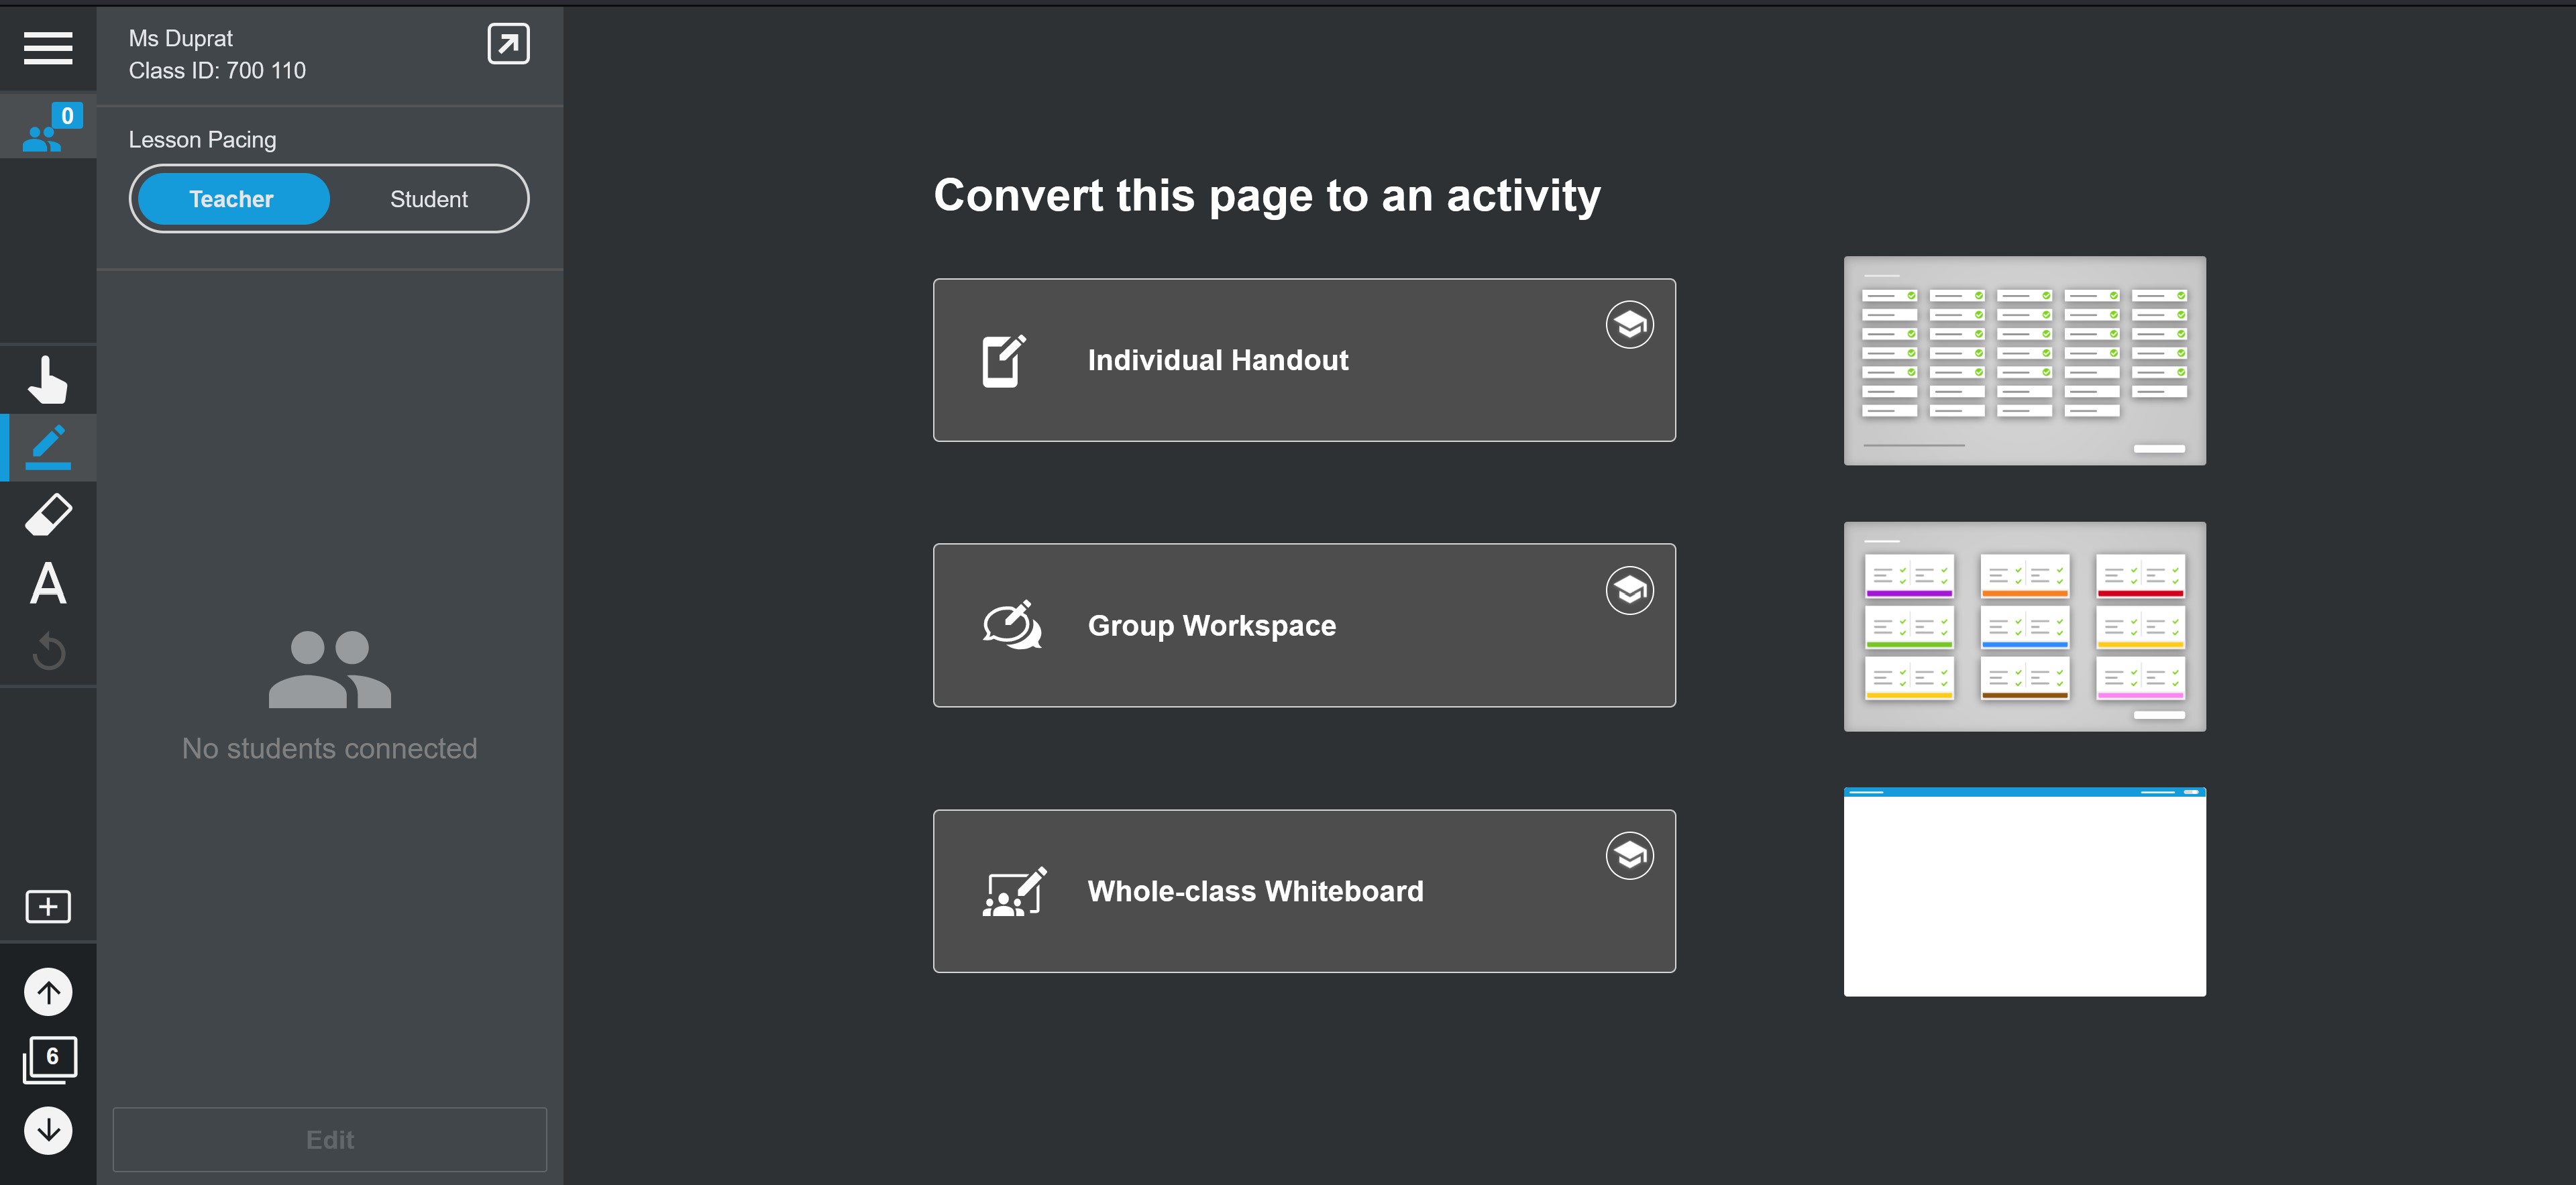Viewport: 2576px width, 1185px height.
Task: Open the connected students panel icon
Action: point(48,127)
